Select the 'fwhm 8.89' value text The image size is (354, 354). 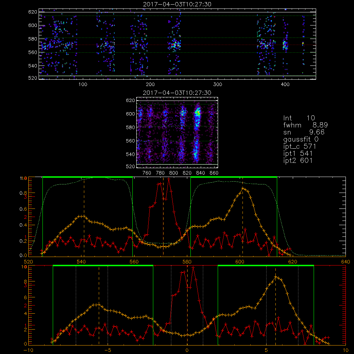click(306, 125)
